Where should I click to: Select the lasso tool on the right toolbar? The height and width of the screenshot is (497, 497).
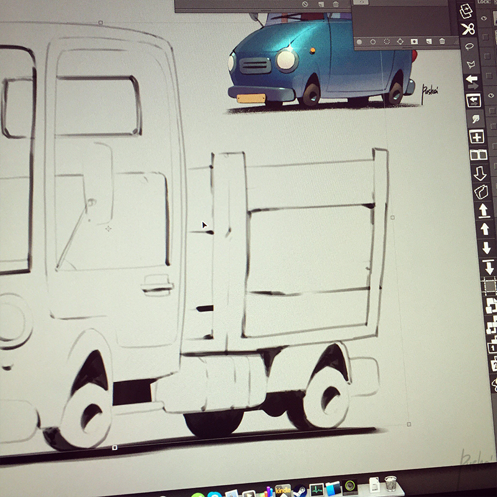tap(470, 47)
